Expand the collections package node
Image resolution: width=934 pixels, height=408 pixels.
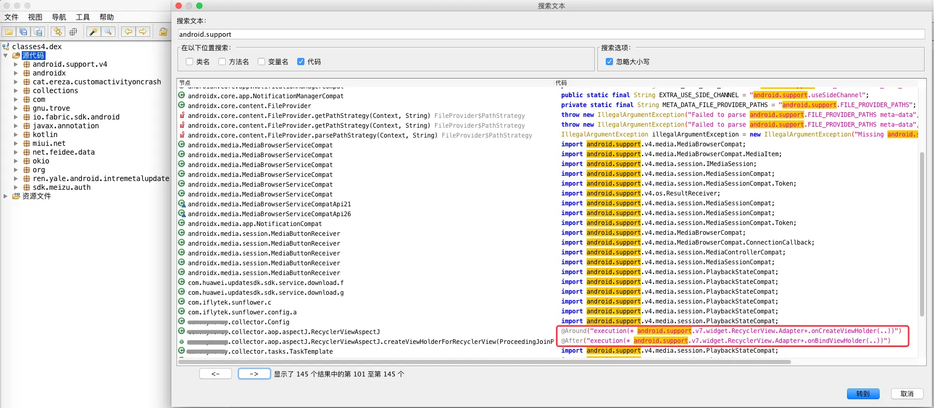(16, 90)
